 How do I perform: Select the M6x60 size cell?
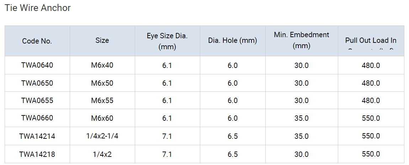pos(102,118)
